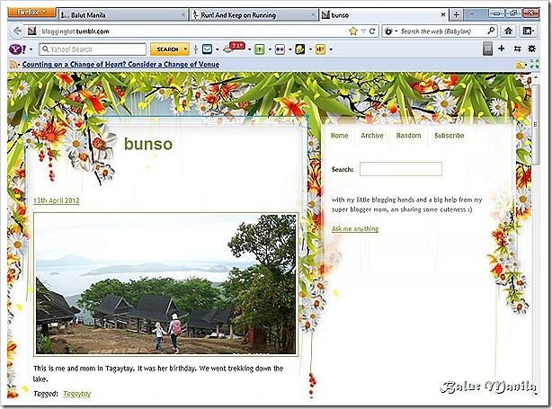552x409 pixels.
Task: Open a new tab with the plus button
Action: pyautogui.click(x=457, y=14)
